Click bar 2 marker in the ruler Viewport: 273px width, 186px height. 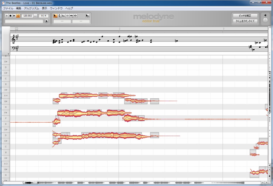tap(120, 29)
